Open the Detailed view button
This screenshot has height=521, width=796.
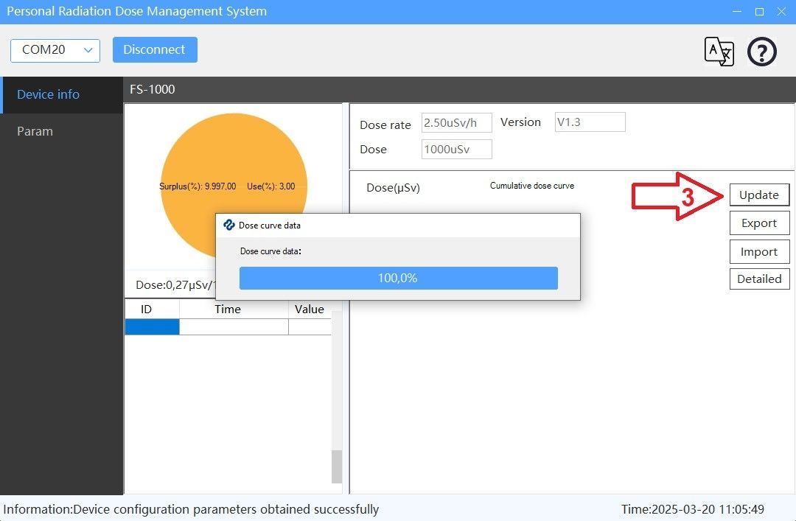click(759, 279)
